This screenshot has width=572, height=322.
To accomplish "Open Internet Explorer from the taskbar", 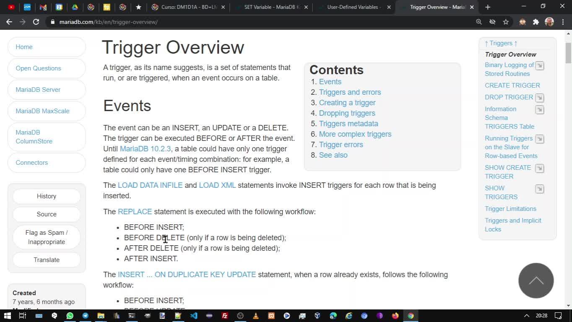I will click(x=348, y=316).
